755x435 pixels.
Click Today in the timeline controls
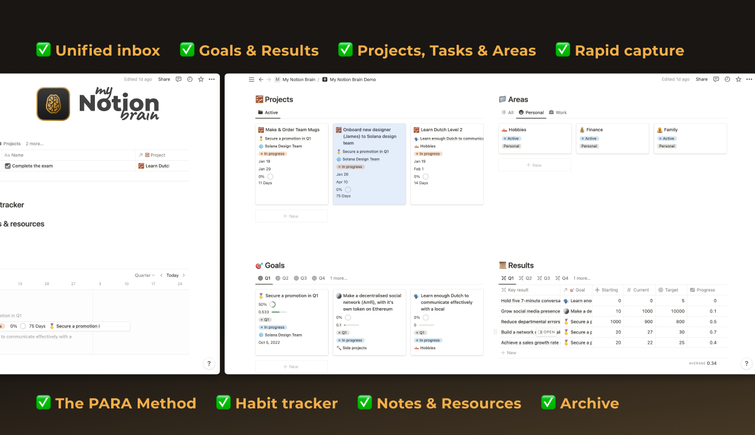coord(173,275)
